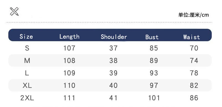Click shoulder value 38 for size M
Viewport: 222px width, 107px height.
[x=113, y=61]
